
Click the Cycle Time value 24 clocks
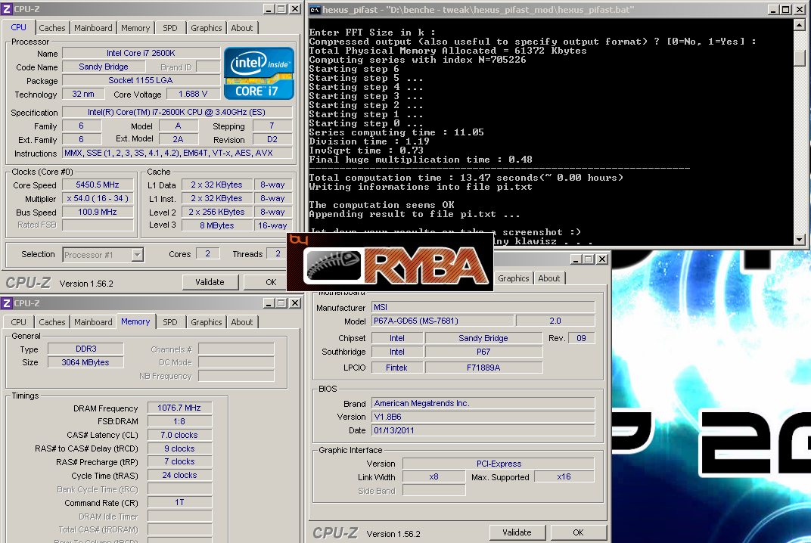coord(179,475)
